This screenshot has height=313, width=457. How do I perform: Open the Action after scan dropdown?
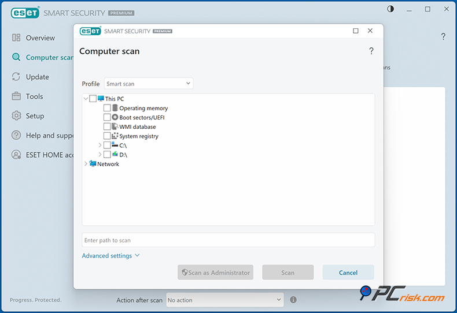(225, 300)
